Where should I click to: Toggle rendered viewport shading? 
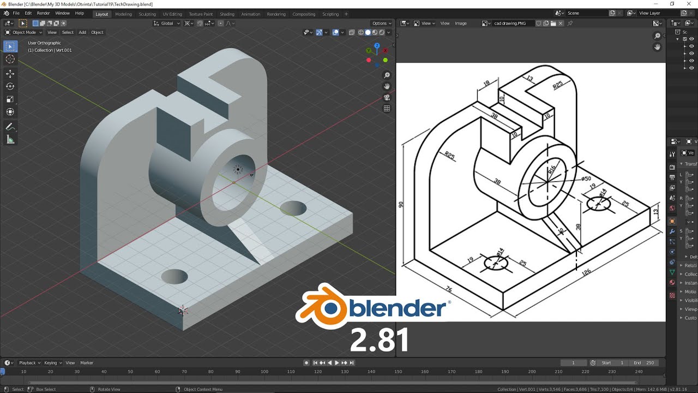coord(382,32)
